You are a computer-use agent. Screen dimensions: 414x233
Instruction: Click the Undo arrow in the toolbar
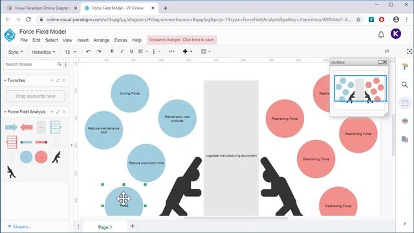point(89,51)
